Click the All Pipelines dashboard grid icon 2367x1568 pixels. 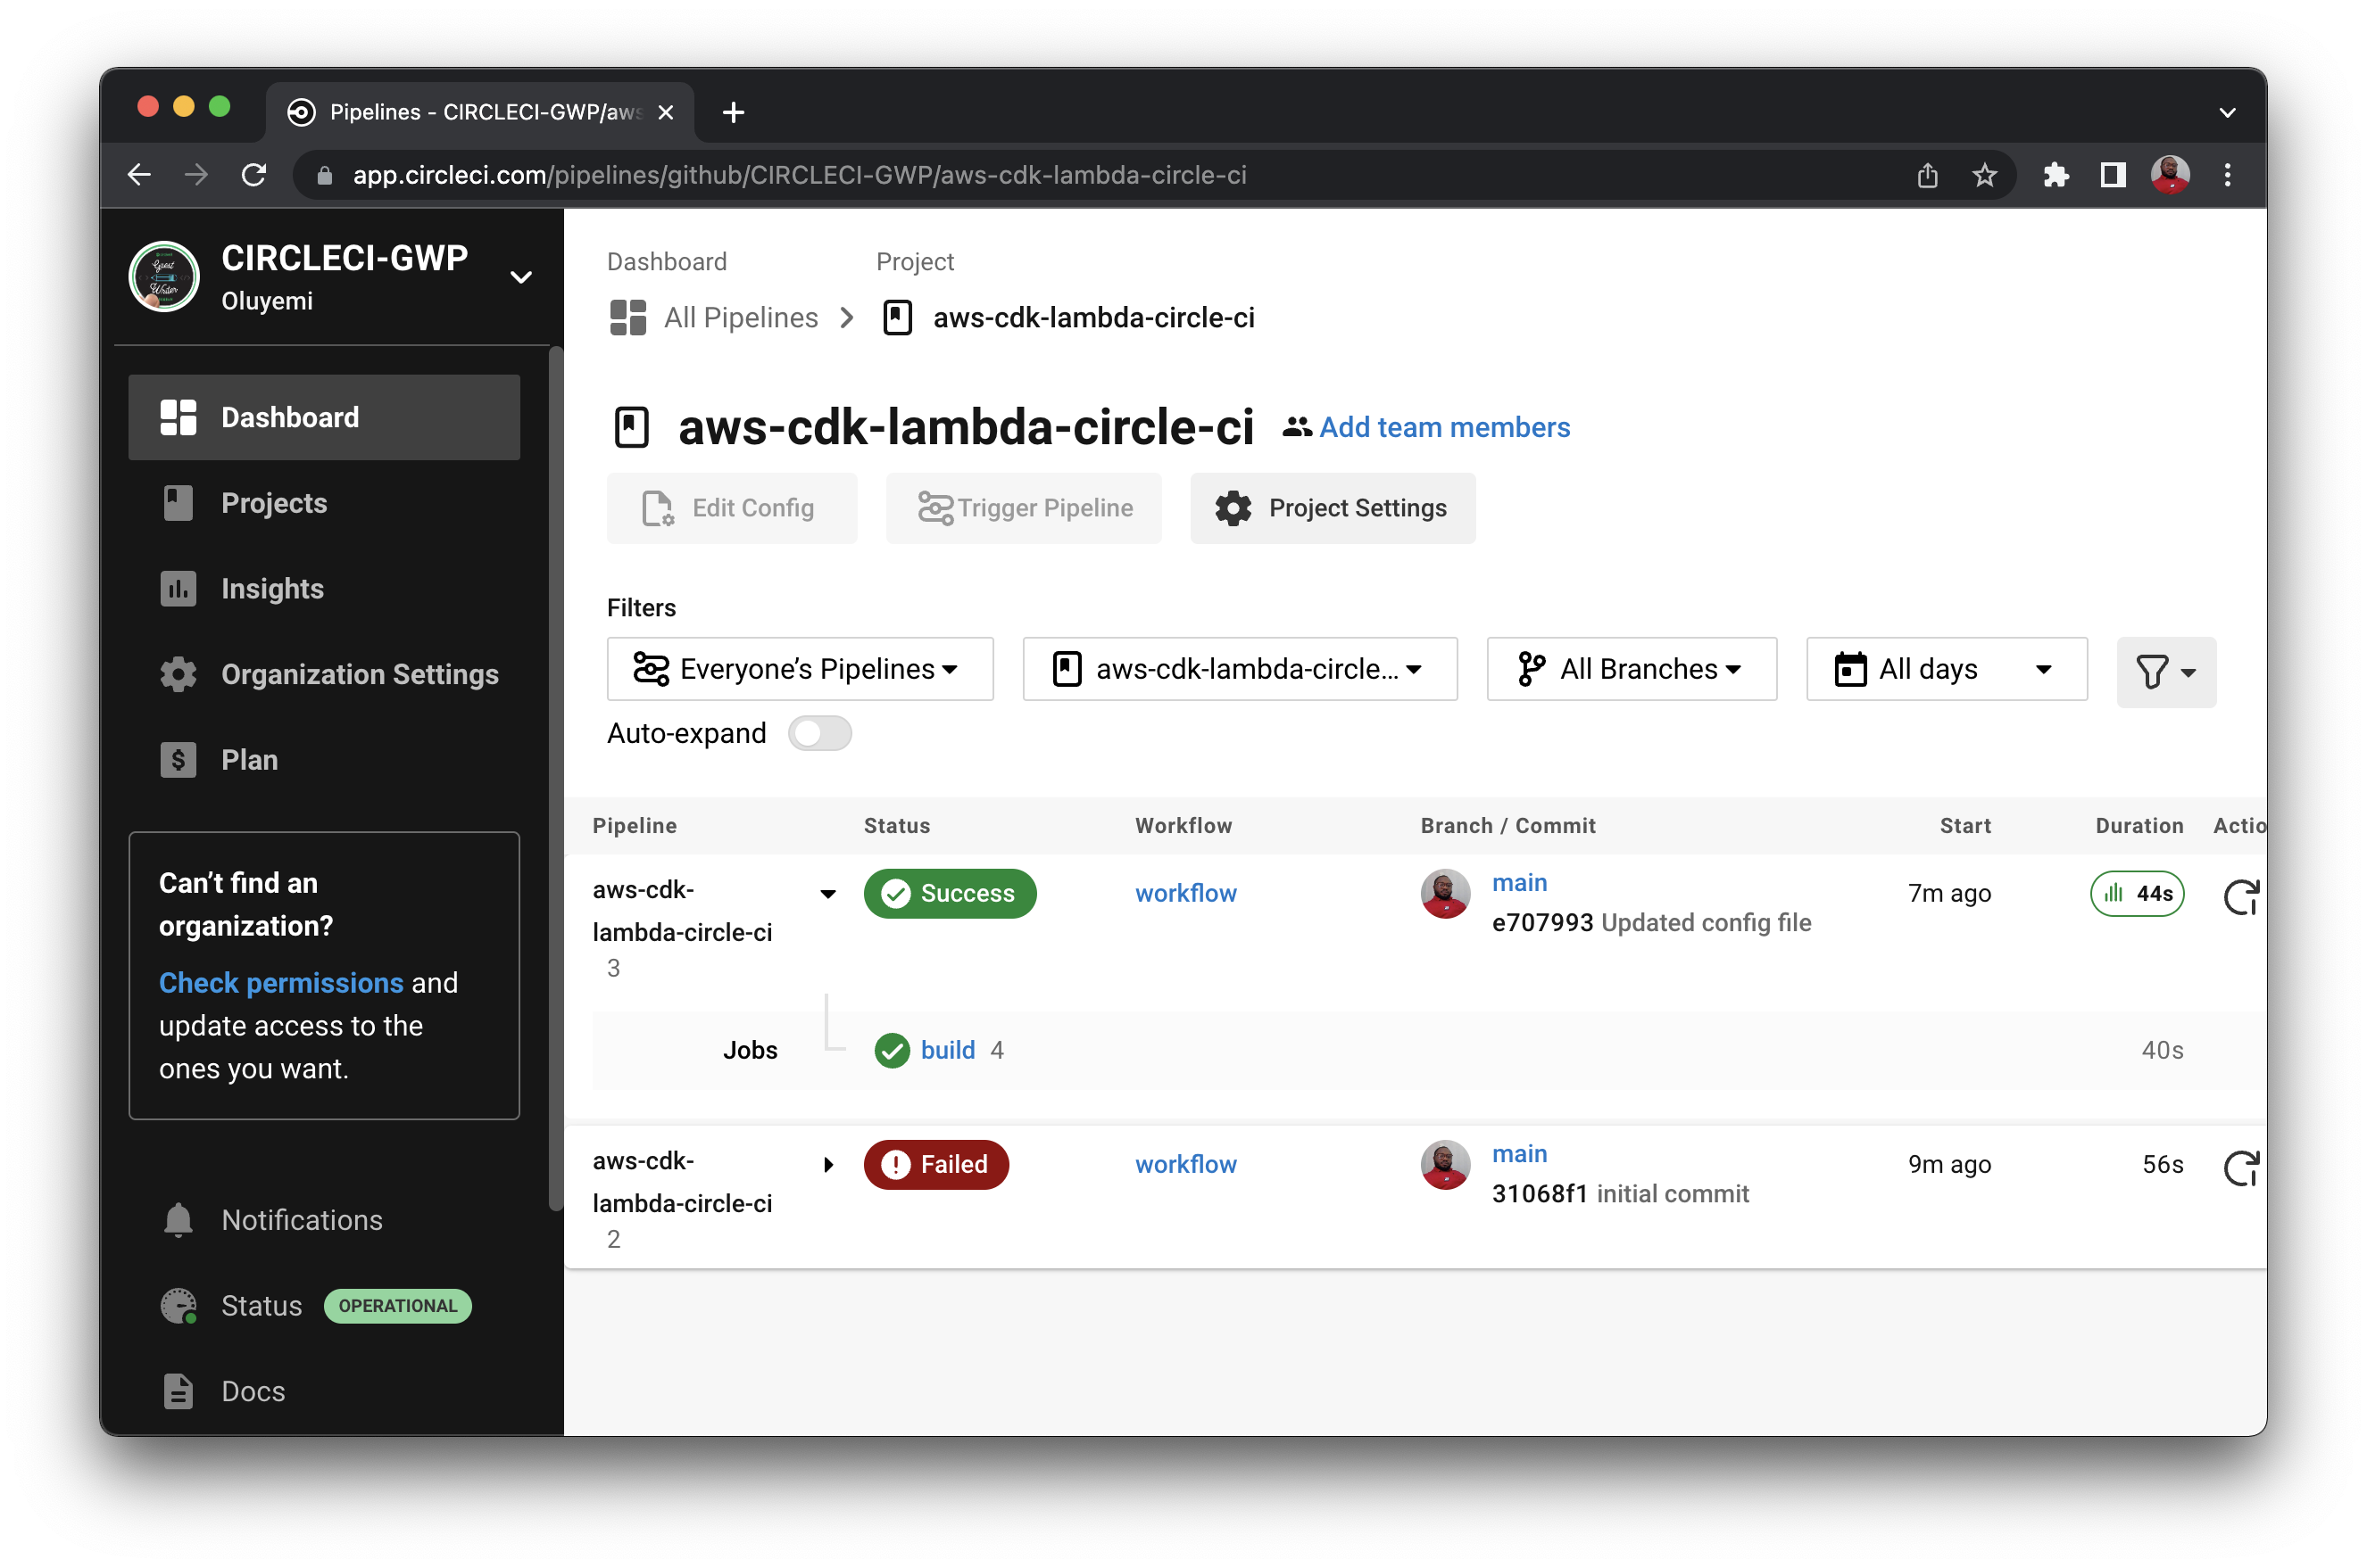pyautogui.click(x=628, y=318)
